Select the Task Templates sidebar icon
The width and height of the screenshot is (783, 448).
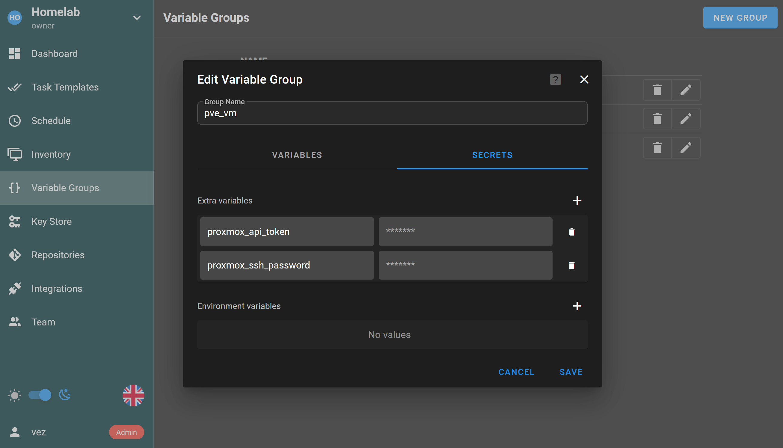14,87
